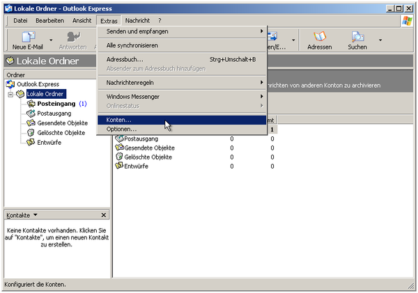This screenshot has width=418, height=293.
Task: Open Posteingang in folder tree
Action: tap(56, 104)
